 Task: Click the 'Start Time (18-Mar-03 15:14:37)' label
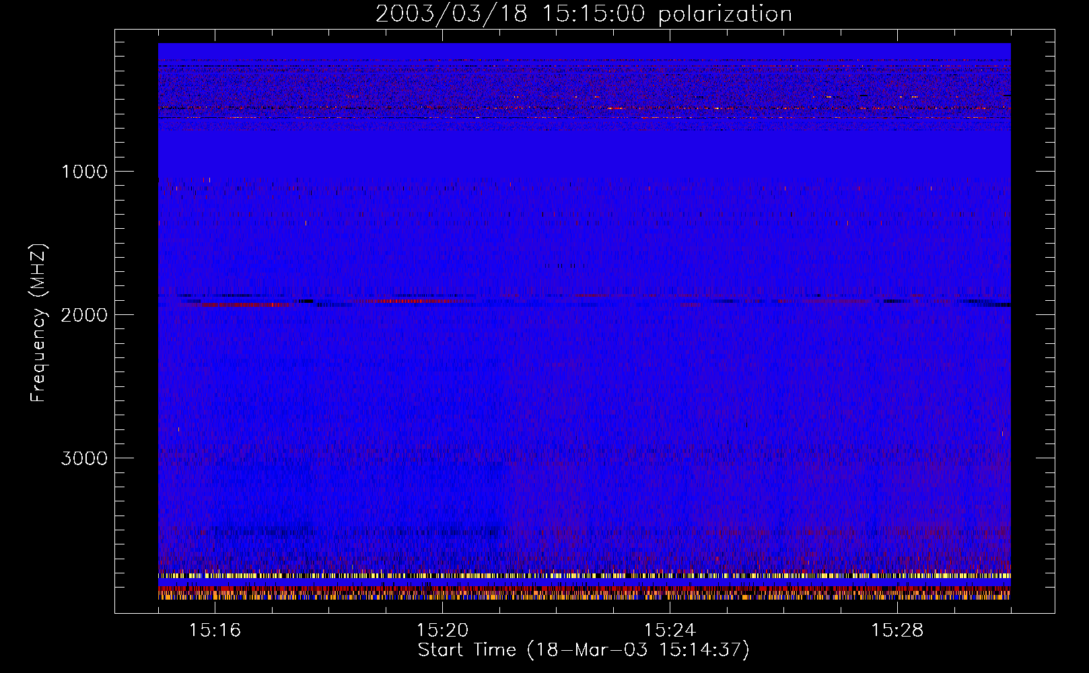click(x=584, y=650)
